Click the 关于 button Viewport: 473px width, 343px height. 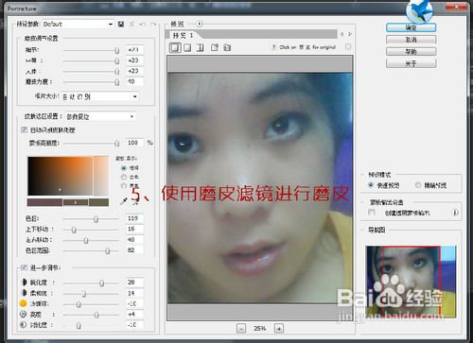click(412, 63)
